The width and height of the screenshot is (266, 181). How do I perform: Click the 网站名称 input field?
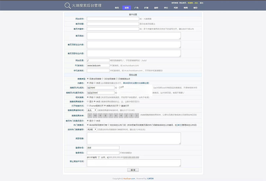tap(112, 19)
